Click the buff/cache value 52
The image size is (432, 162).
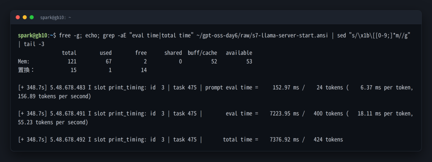coord(214,62)
